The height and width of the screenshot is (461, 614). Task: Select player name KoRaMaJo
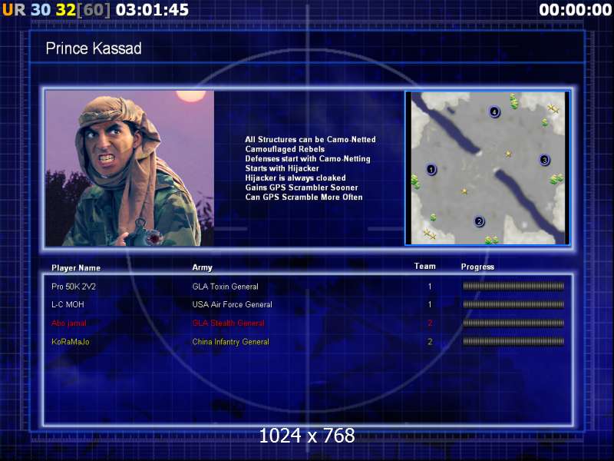click(71, 342)
